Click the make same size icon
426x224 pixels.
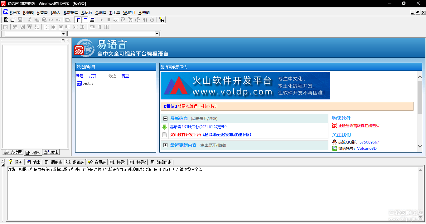point(106,27)
